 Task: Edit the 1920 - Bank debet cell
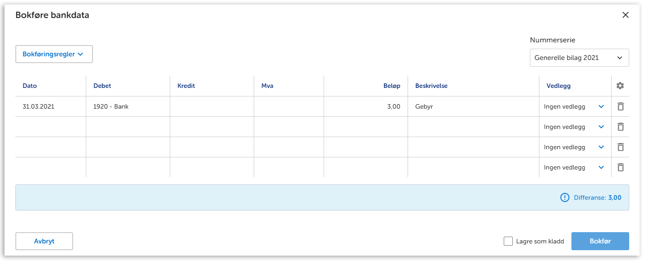[x=128, y=107]
